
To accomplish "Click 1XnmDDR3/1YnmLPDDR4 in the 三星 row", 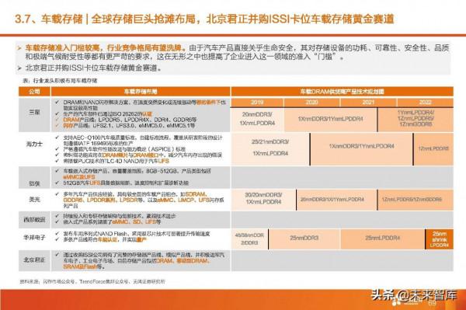I will pyautogui.click(x=331, y=119).
